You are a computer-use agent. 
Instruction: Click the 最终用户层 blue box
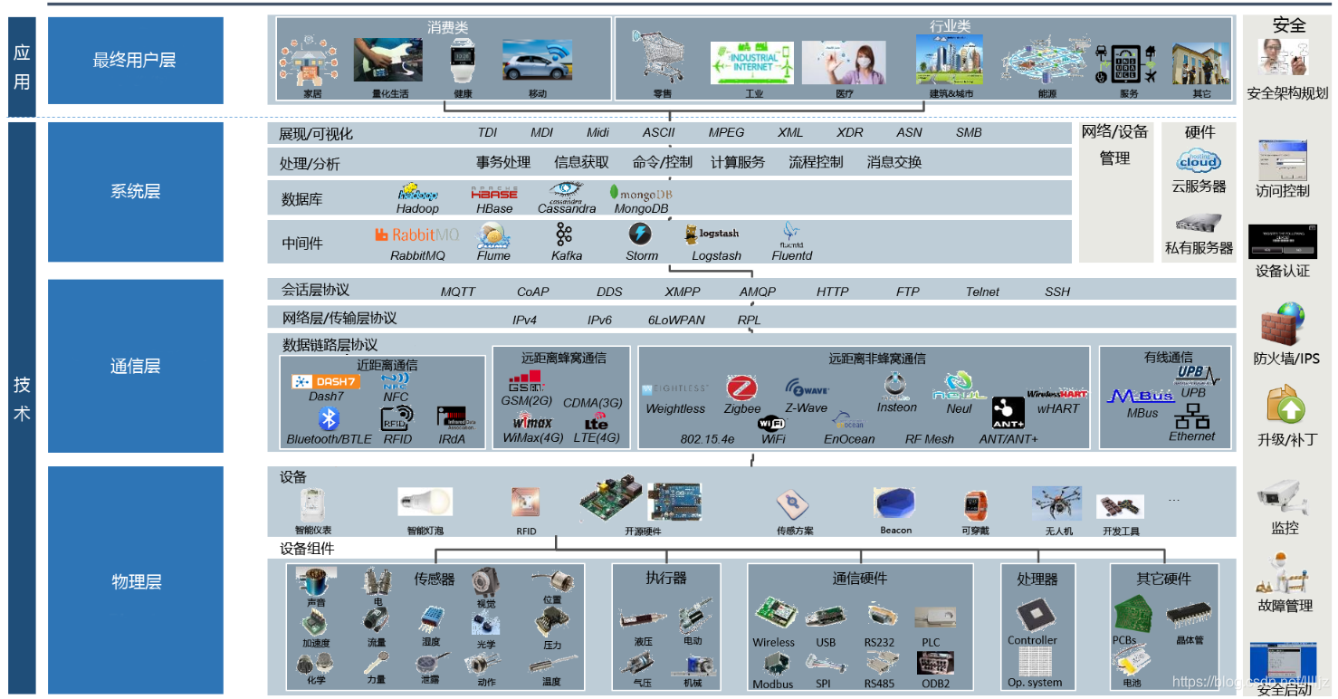pos(136,60)
